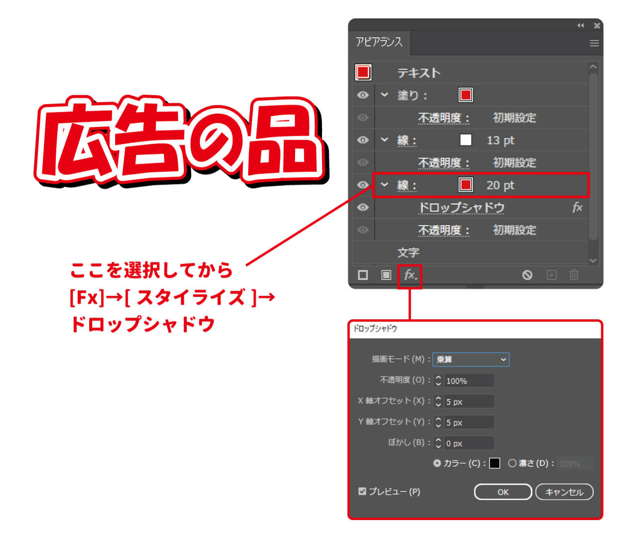Open the Appearance panel flyout menu

pyautogui.click(x=594, y=43)
